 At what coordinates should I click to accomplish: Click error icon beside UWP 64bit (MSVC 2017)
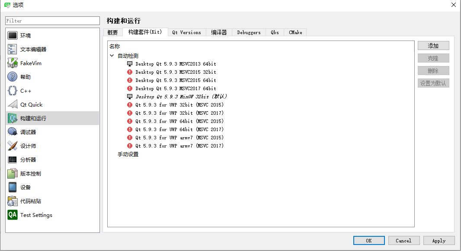point(130,129)
